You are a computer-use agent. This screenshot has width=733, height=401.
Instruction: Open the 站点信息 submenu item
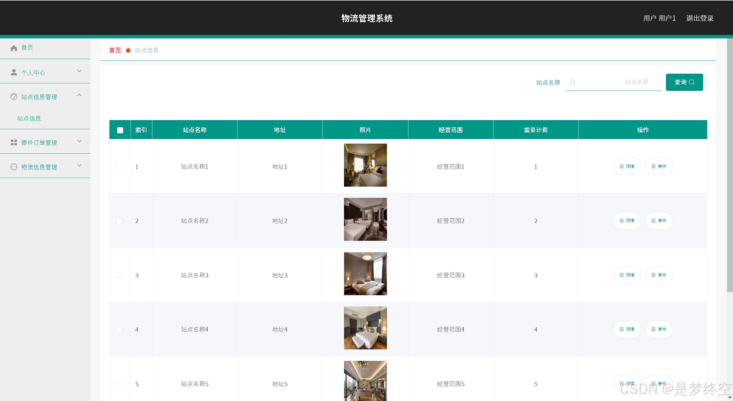click(x=29, y=118)
